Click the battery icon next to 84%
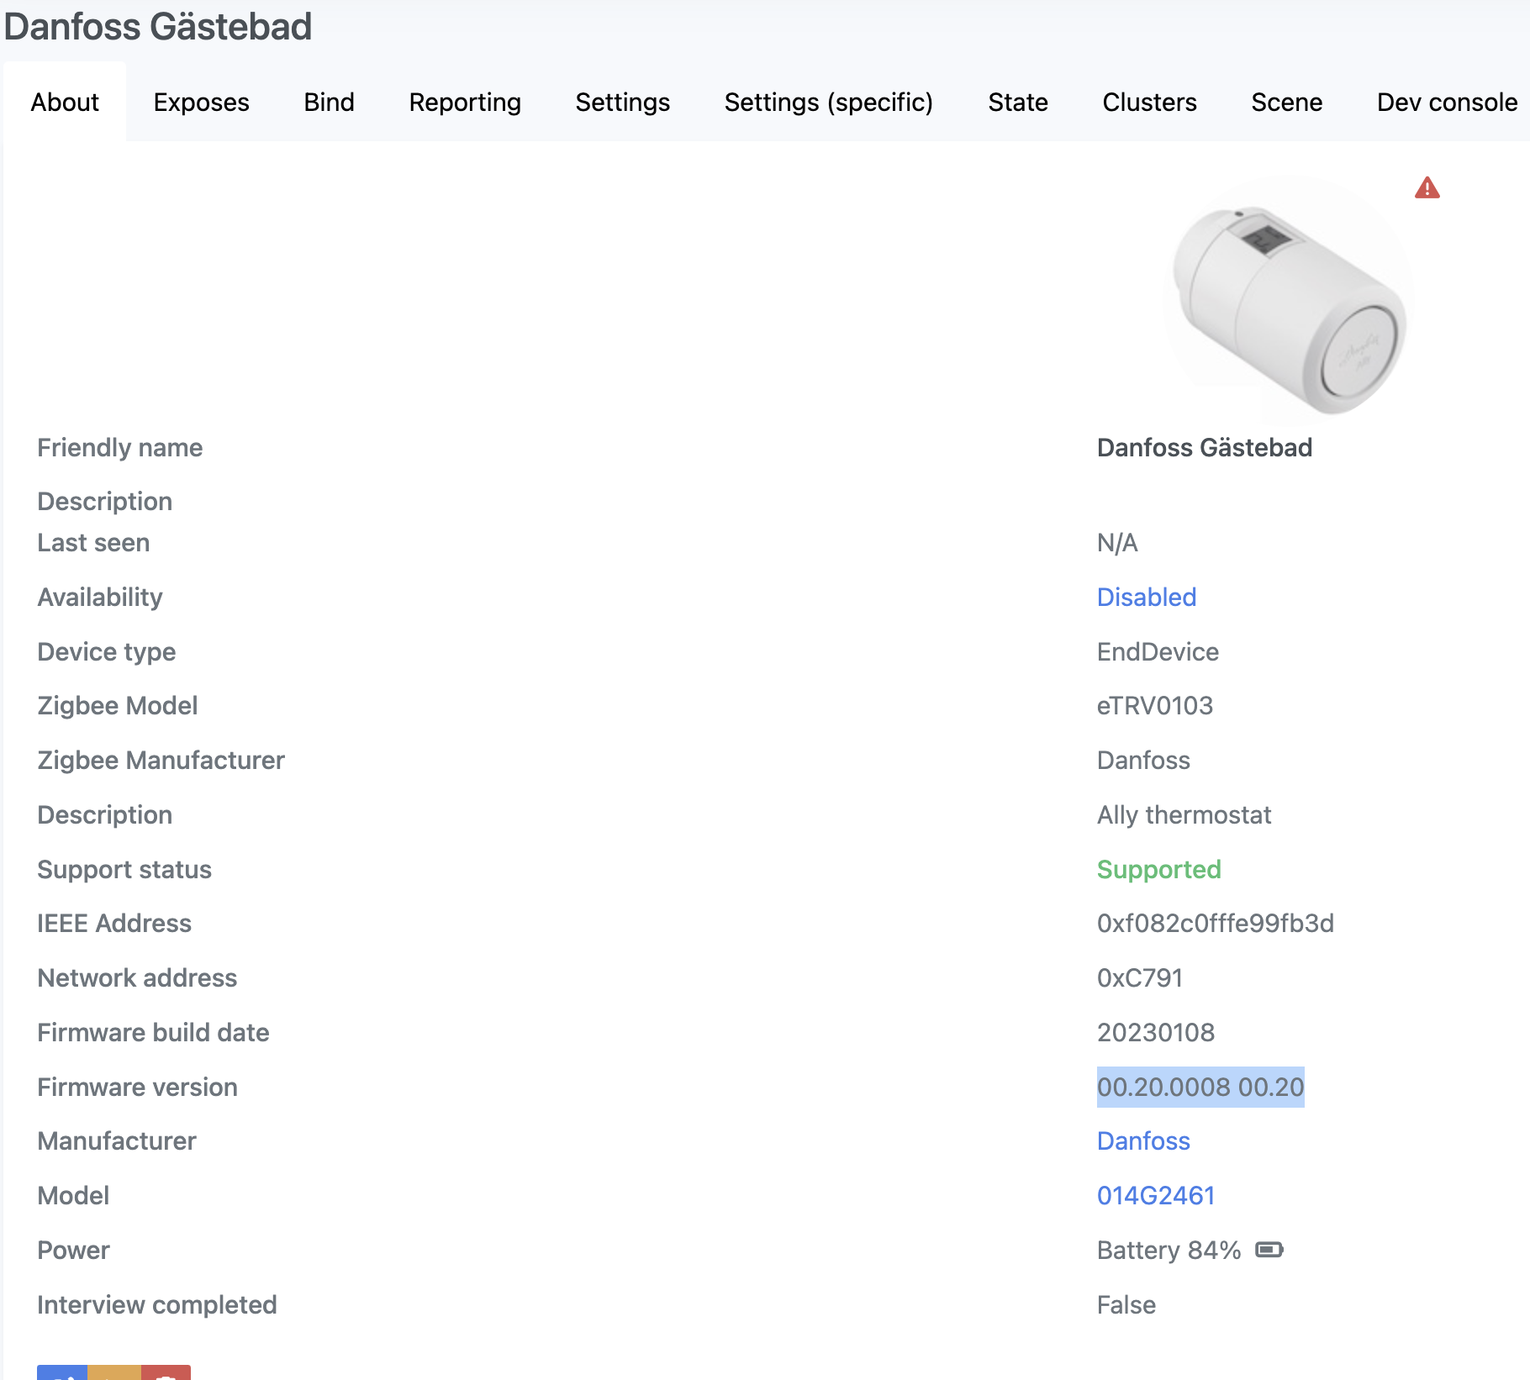 point(1269,1250)
